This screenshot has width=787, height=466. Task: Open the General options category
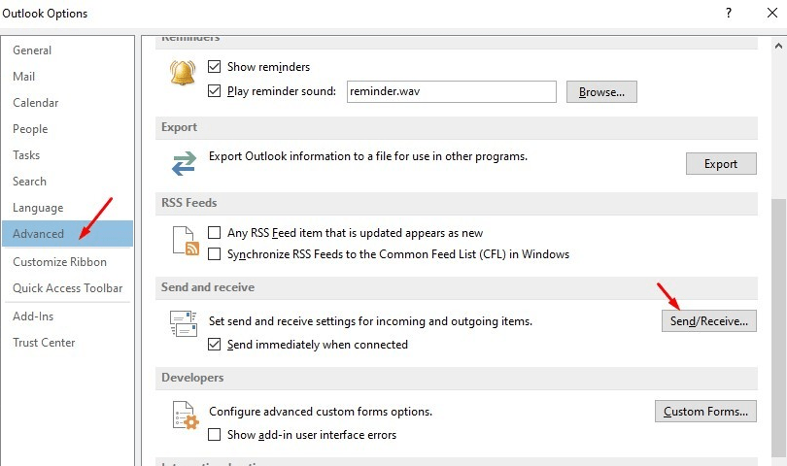67,50
